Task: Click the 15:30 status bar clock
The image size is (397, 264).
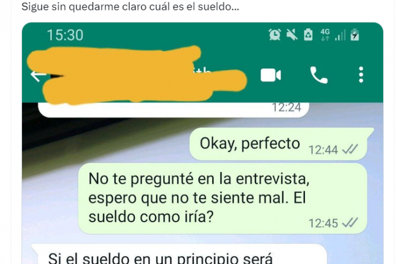Action: tap(65, 35)
